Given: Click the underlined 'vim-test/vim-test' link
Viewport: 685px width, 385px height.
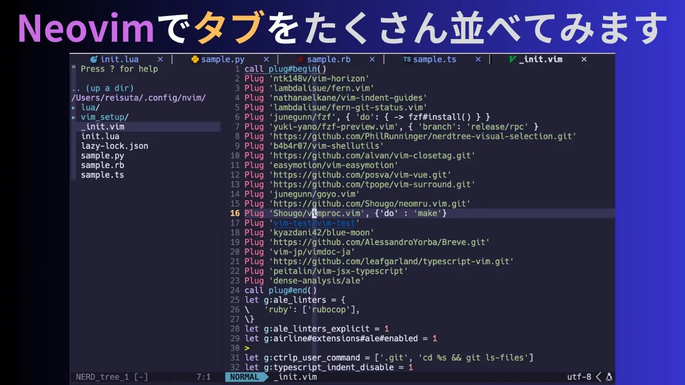Looking at the screenshot, I should [314, 223].
